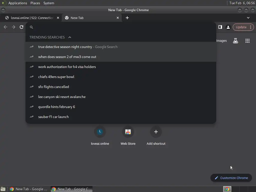Select the New Tab tab
This screenshot has height=192, width=256.
pyautogui.click(x=91, y=18)
